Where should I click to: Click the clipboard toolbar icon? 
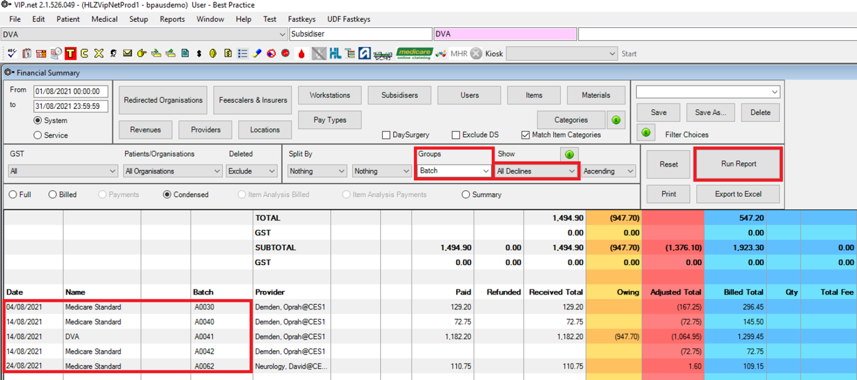pos(27,53)
